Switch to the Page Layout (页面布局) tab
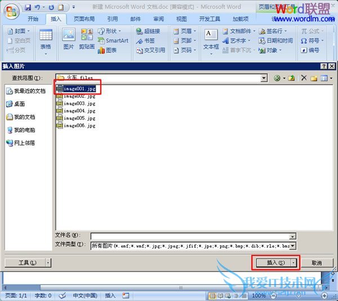This screenshot has height=301, width=338. pos(84,19)
